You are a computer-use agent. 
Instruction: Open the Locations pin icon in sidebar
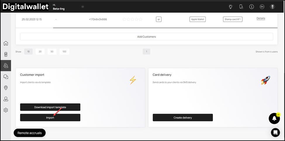click(x=6, y=88)
